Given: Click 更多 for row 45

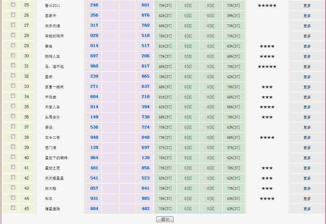Looking at the screenshot, I should [307, 209].
